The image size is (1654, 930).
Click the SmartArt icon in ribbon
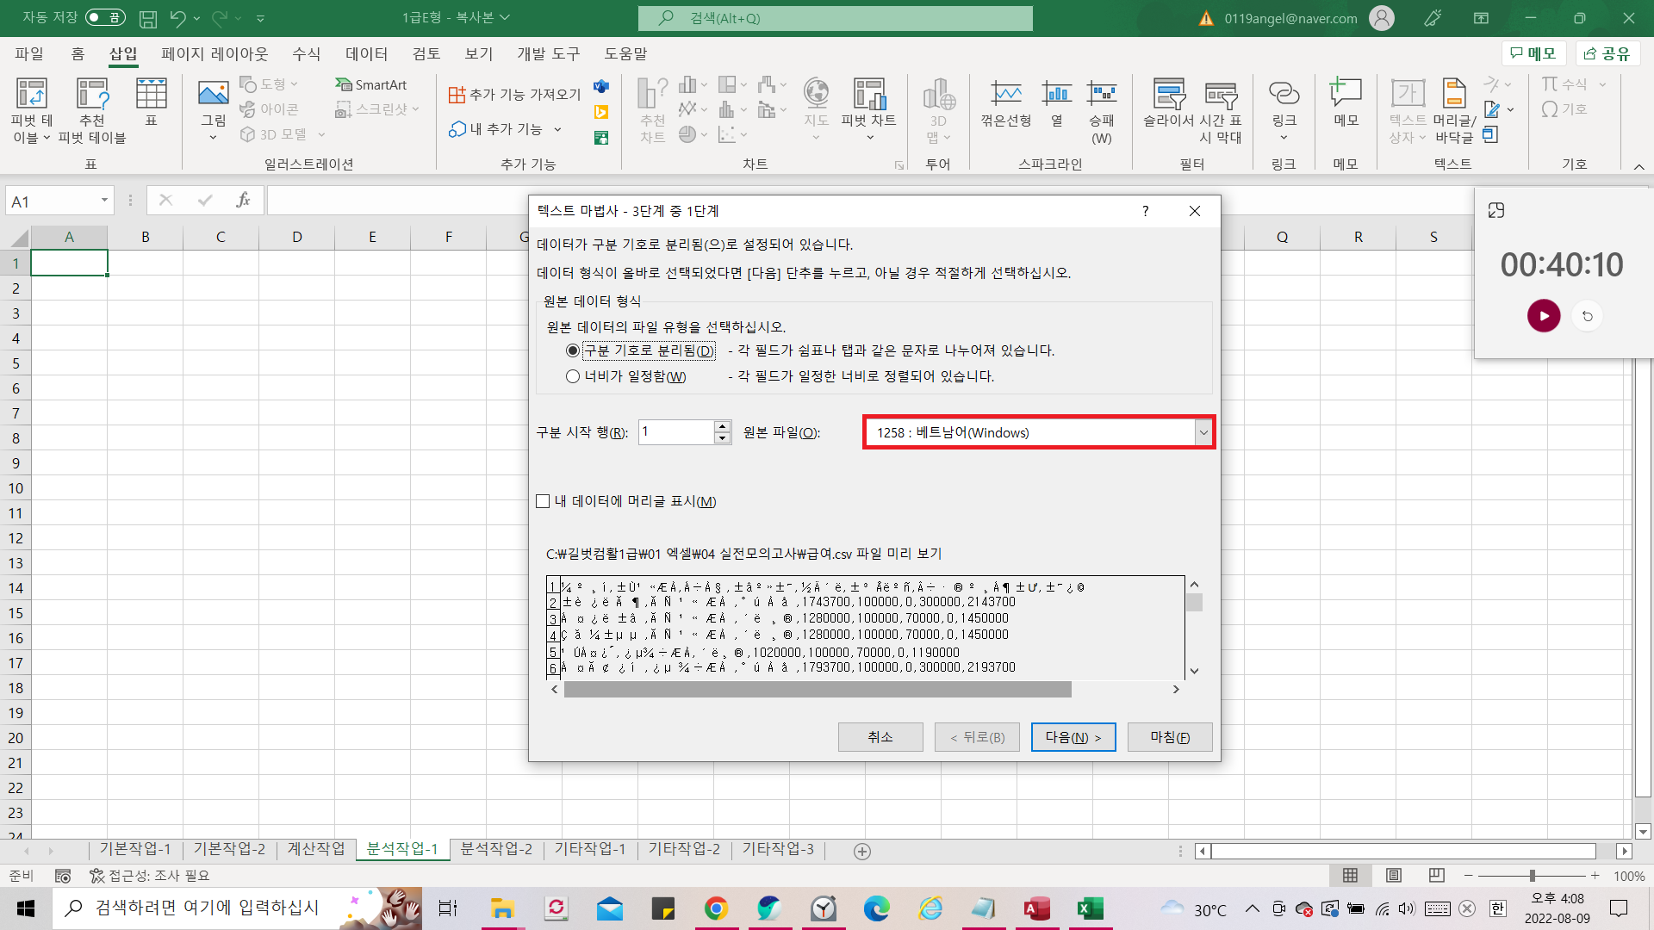click(370, 84)
